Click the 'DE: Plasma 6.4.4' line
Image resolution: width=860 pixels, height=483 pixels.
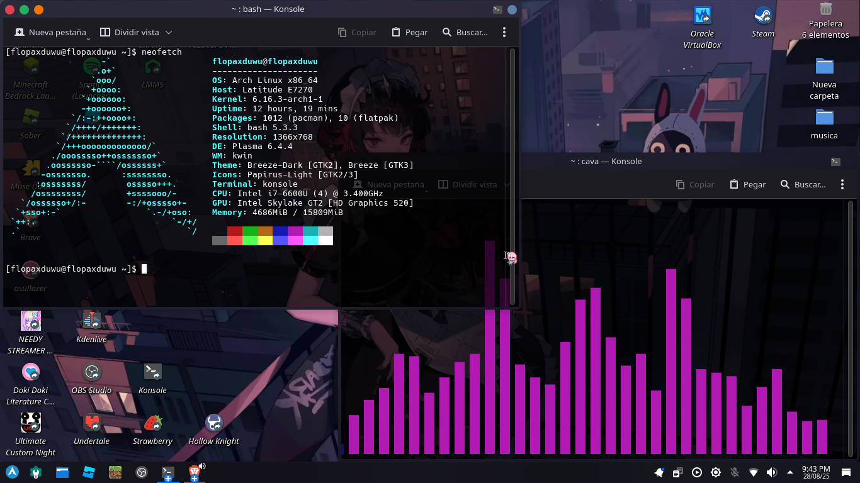[252, 147]
